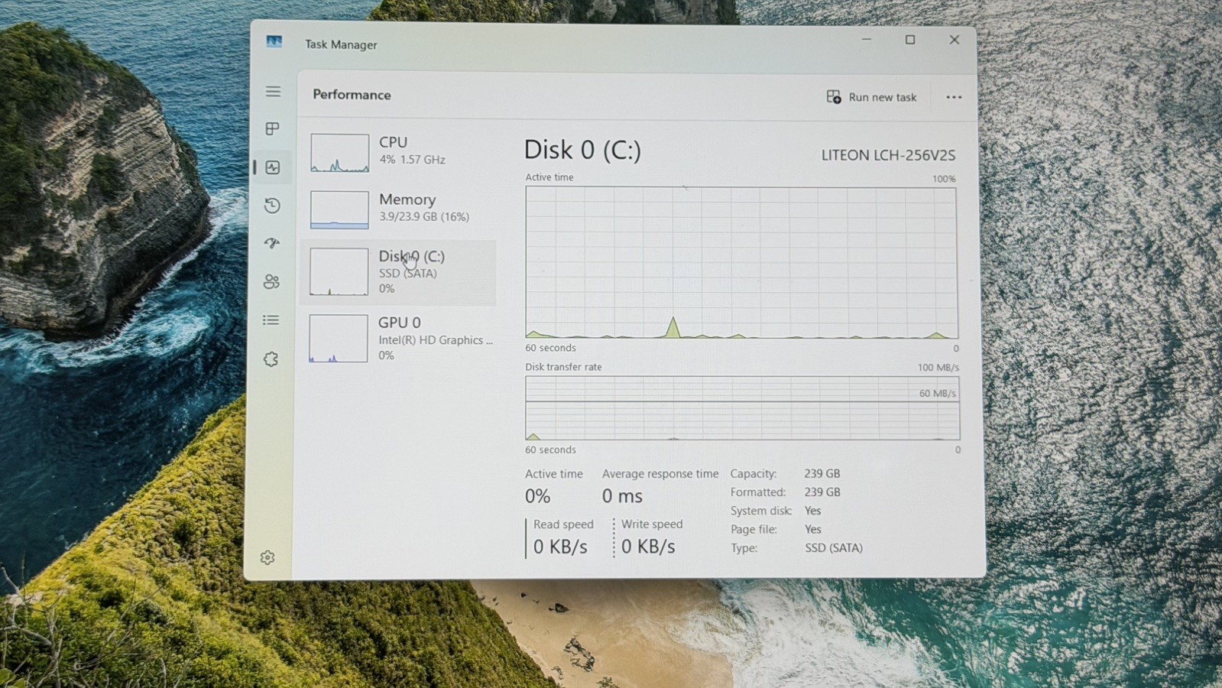Viewport: 1222px width, 688px height.
Task: Click the Disk transfer rate graph
Action: [x=742, y=408]
